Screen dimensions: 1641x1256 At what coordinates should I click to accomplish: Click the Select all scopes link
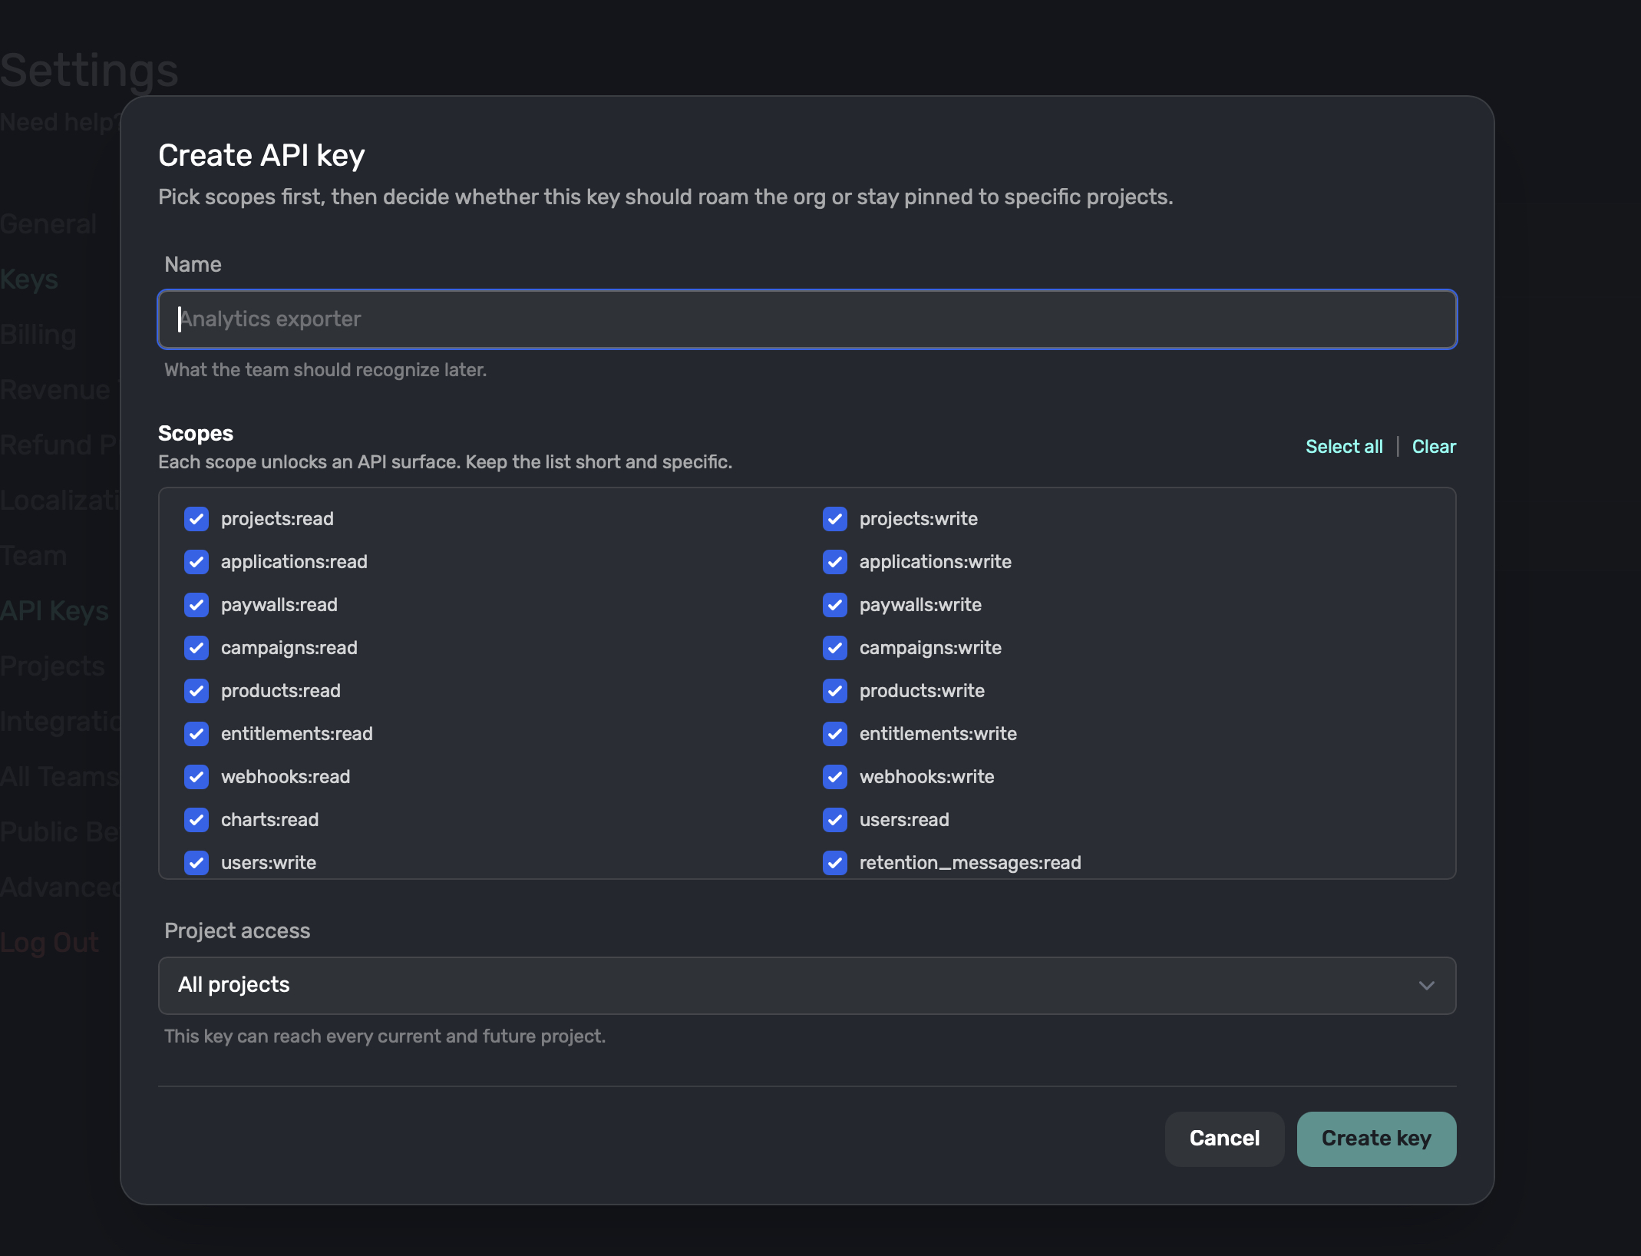(x=1344, y=447)
